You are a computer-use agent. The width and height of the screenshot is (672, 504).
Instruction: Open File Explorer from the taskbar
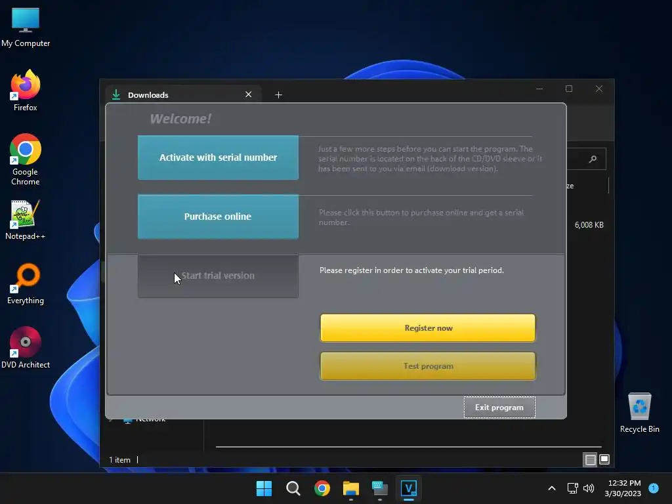[x=351, y=488]
